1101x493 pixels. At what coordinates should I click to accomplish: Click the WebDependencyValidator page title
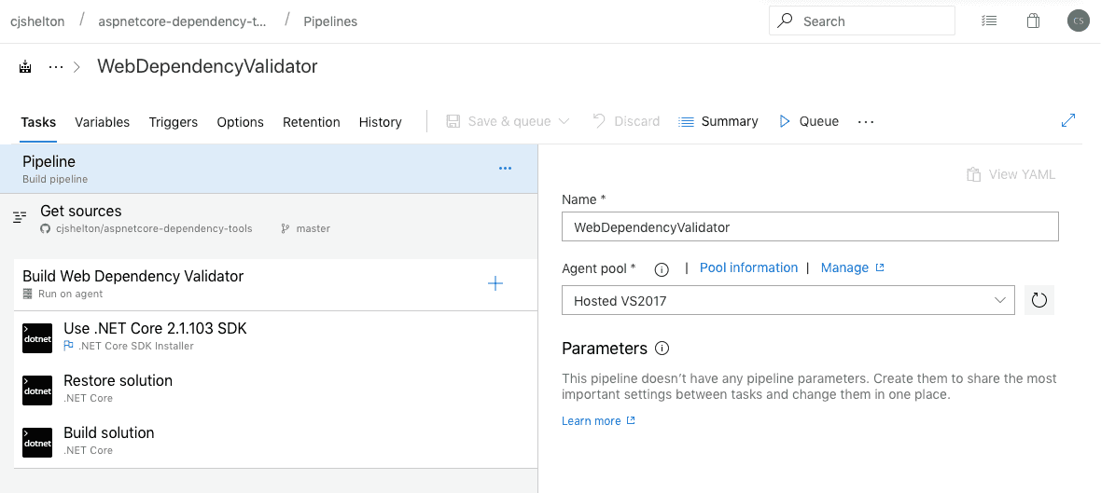click(x=207, y=66)
